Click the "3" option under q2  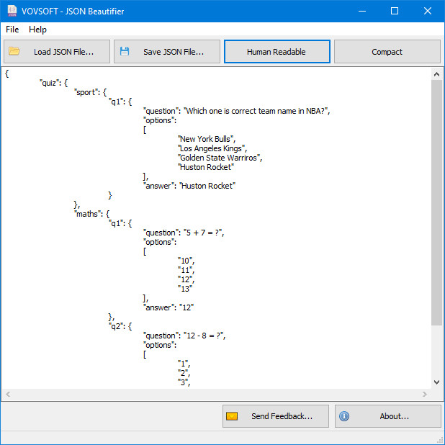pyautogui.click(x=184, y=382)
